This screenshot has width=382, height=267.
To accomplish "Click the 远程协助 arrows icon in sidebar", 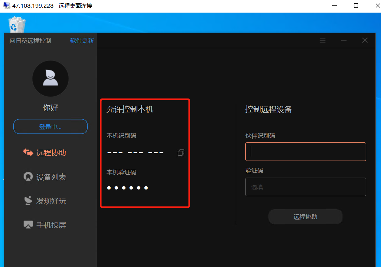I will coord(28,152).
